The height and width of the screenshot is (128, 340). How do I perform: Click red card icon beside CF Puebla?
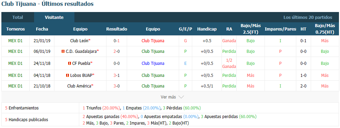pyautogui.click(x=70, y=63)
